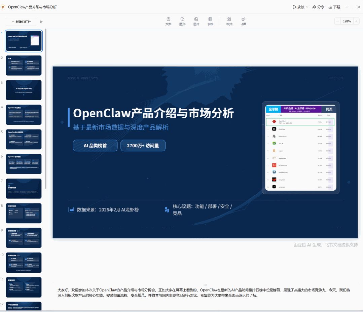363x312 pixels.
Task: Click the 2700万+ 访问量 badge
Action: 143,146
